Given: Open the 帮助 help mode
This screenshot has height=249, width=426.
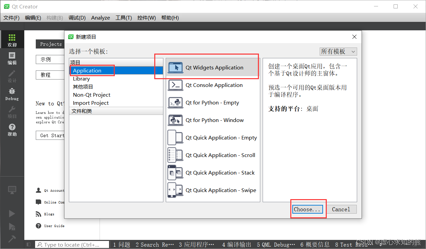Looking at the screenshot, I should coord(12,129).
